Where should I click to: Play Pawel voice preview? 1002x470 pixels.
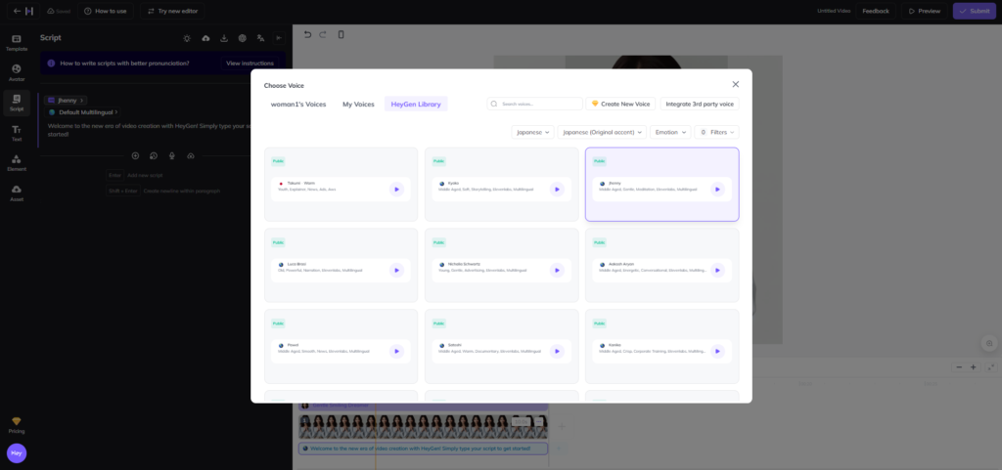tap(397, 352)
